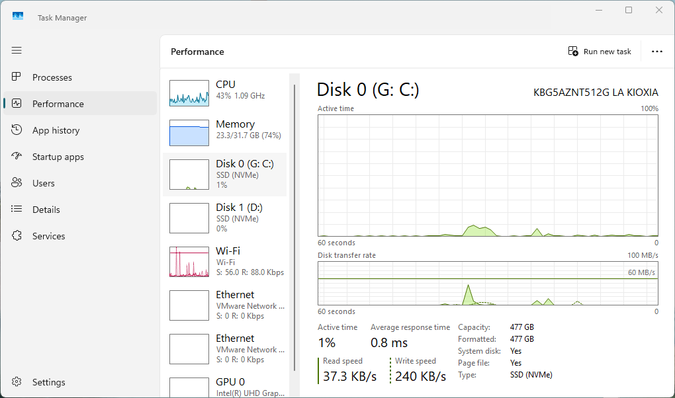The height and width of the screenshot is (398, 675).
Task: Click the App history clock icon
Action: (17, 130)
